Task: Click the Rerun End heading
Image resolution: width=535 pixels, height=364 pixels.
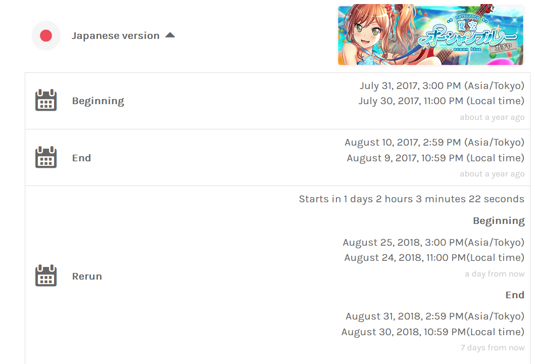Action: point(515,295)
